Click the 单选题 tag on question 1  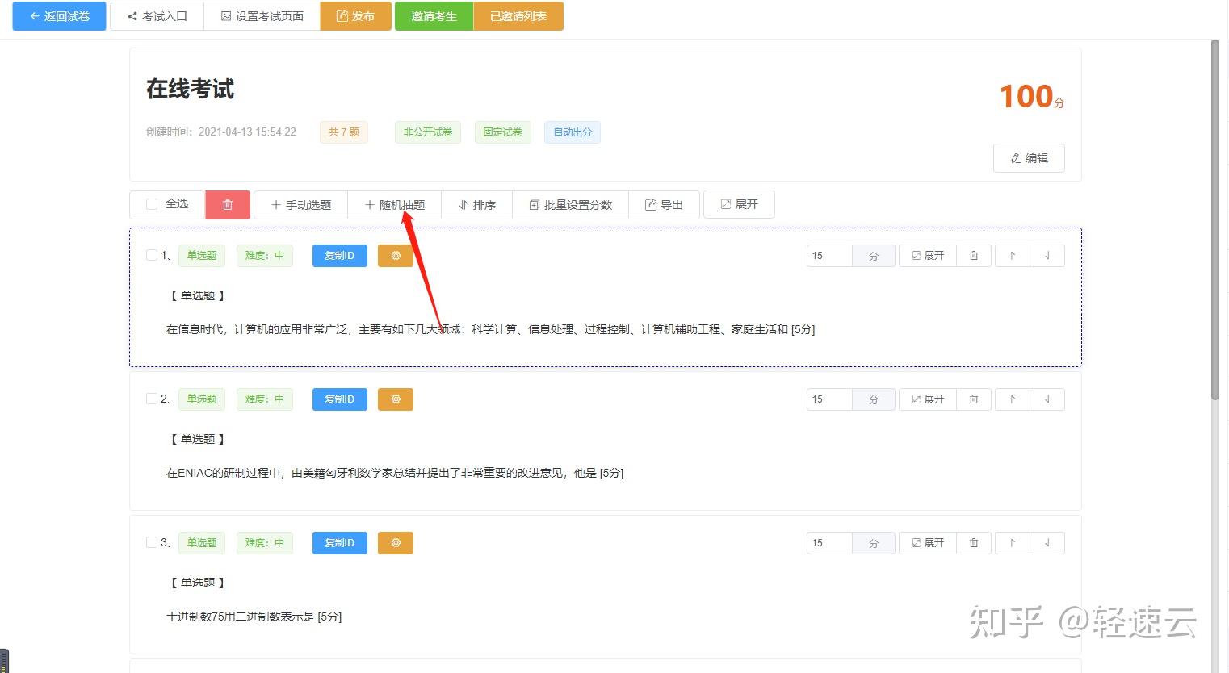point(202,256)
